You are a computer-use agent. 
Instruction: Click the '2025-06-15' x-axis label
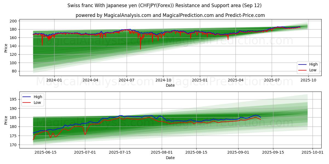46,153
